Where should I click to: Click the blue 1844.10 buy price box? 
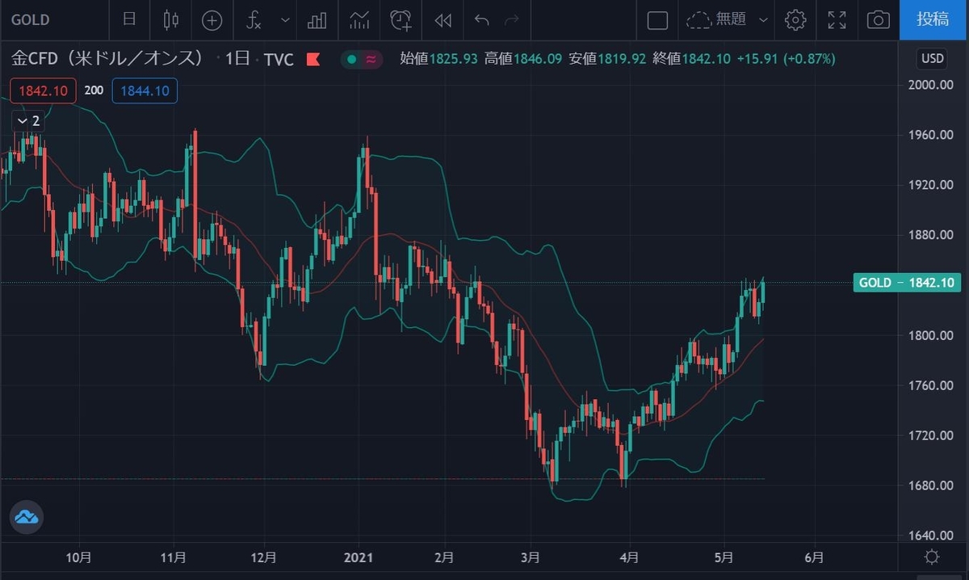(x=145, y=90)
